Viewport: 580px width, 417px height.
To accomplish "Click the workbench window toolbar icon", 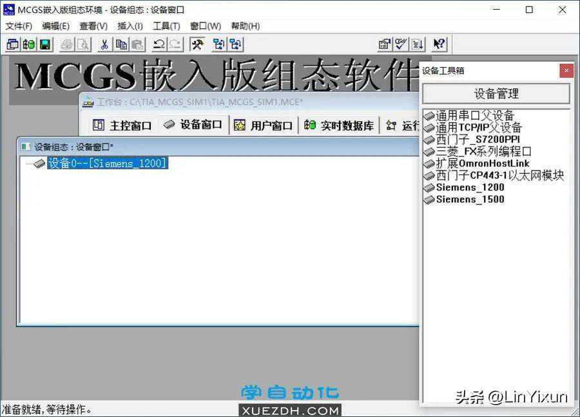I will point(12,44).
